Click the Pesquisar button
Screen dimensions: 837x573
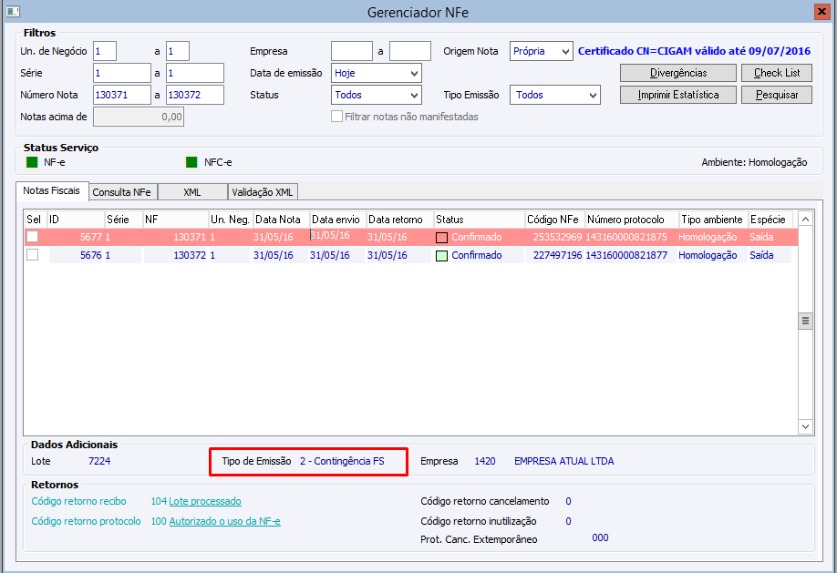coord(777,95)
